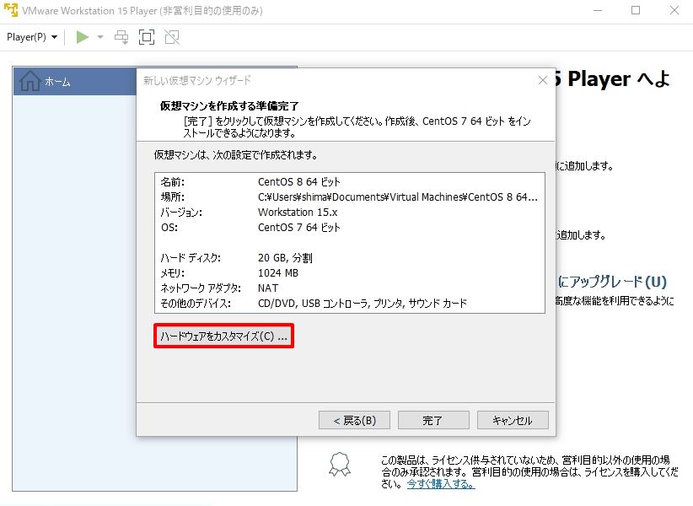The height and width of the screenshot is (506, 693).
Task: Open the Player(P) menu
Action: (x=32, y=37)
